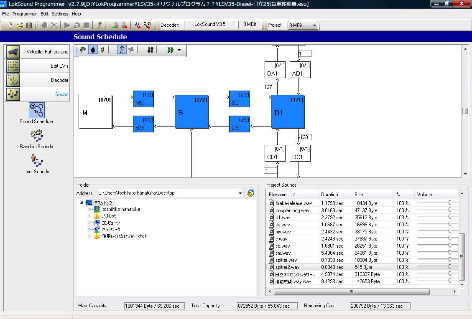472x319 pixels.
Task: Expand the toshihiko hanatuka folder
Action: coord(89,209)
